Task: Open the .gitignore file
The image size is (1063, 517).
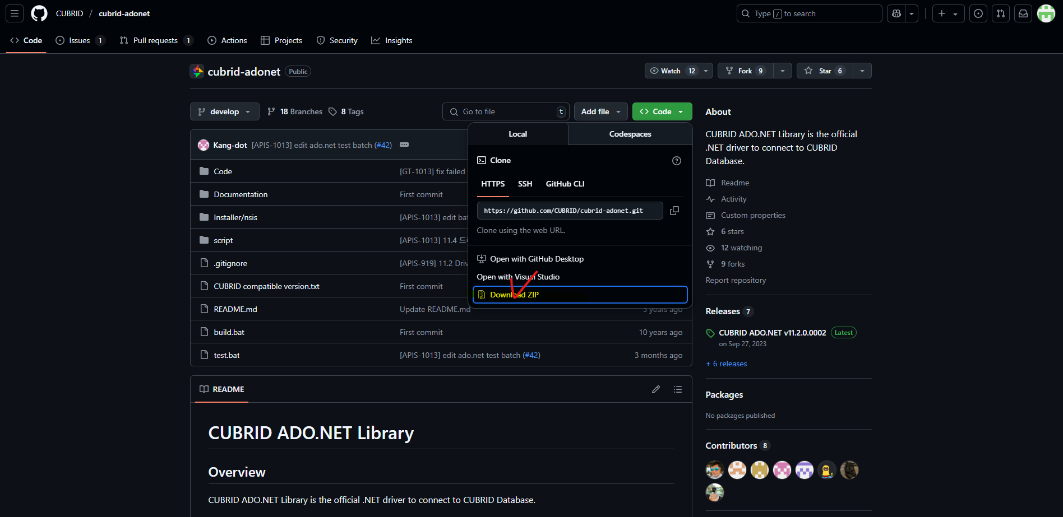Action: [230, 263]
